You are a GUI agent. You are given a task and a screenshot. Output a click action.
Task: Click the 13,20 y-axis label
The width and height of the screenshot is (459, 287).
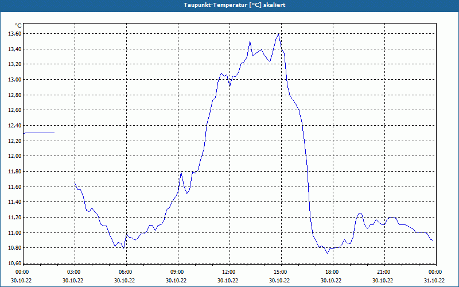(x=15, y=64)
